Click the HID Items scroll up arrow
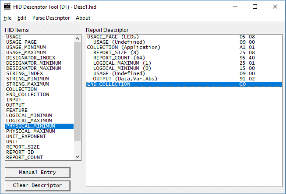 click(78, 38)
